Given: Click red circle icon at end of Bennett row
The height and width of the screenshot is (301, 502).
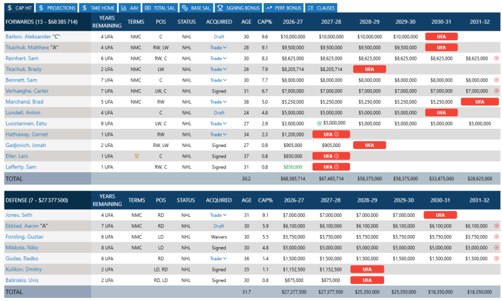Looking at the screenshot, I should pos(496,80).
